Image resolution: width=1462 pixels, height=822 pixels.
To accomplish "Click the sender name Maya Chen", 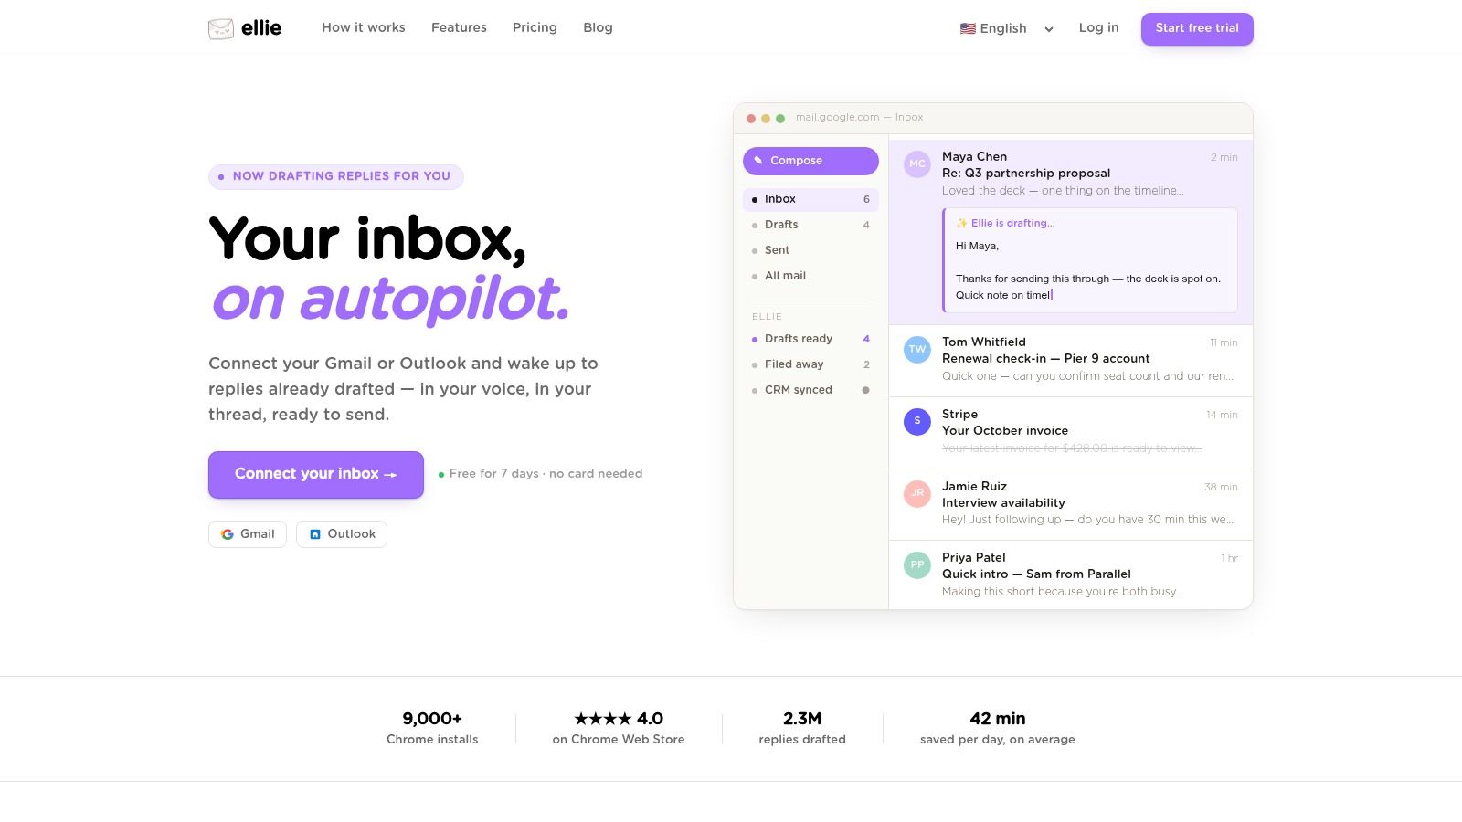I will (x=974, y=157).
